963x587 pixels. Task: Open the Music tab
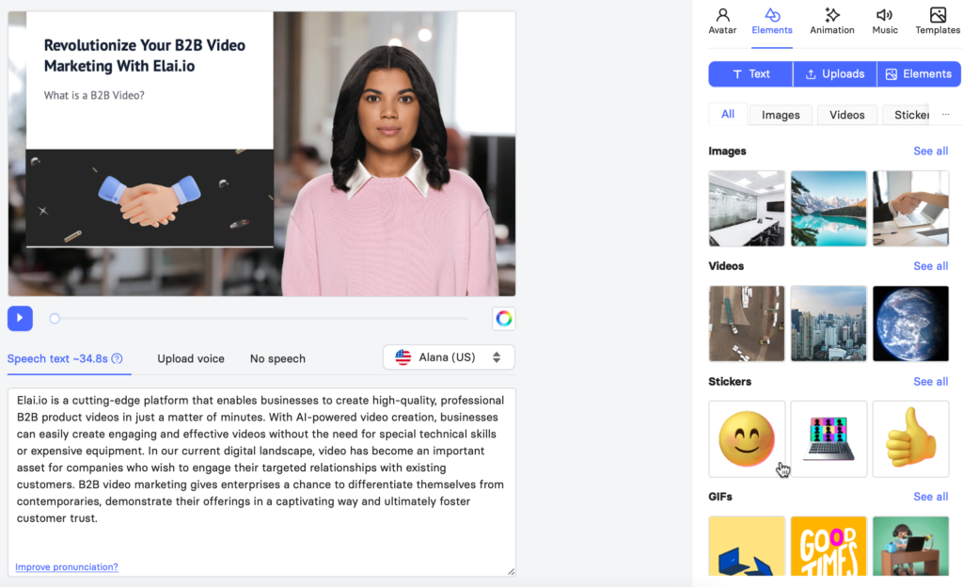(x=884, y=21)
